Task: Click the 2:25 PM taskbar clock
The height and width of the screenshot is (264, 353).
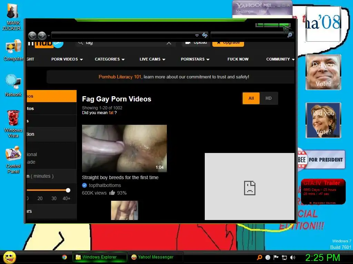Action: (322, 258)
